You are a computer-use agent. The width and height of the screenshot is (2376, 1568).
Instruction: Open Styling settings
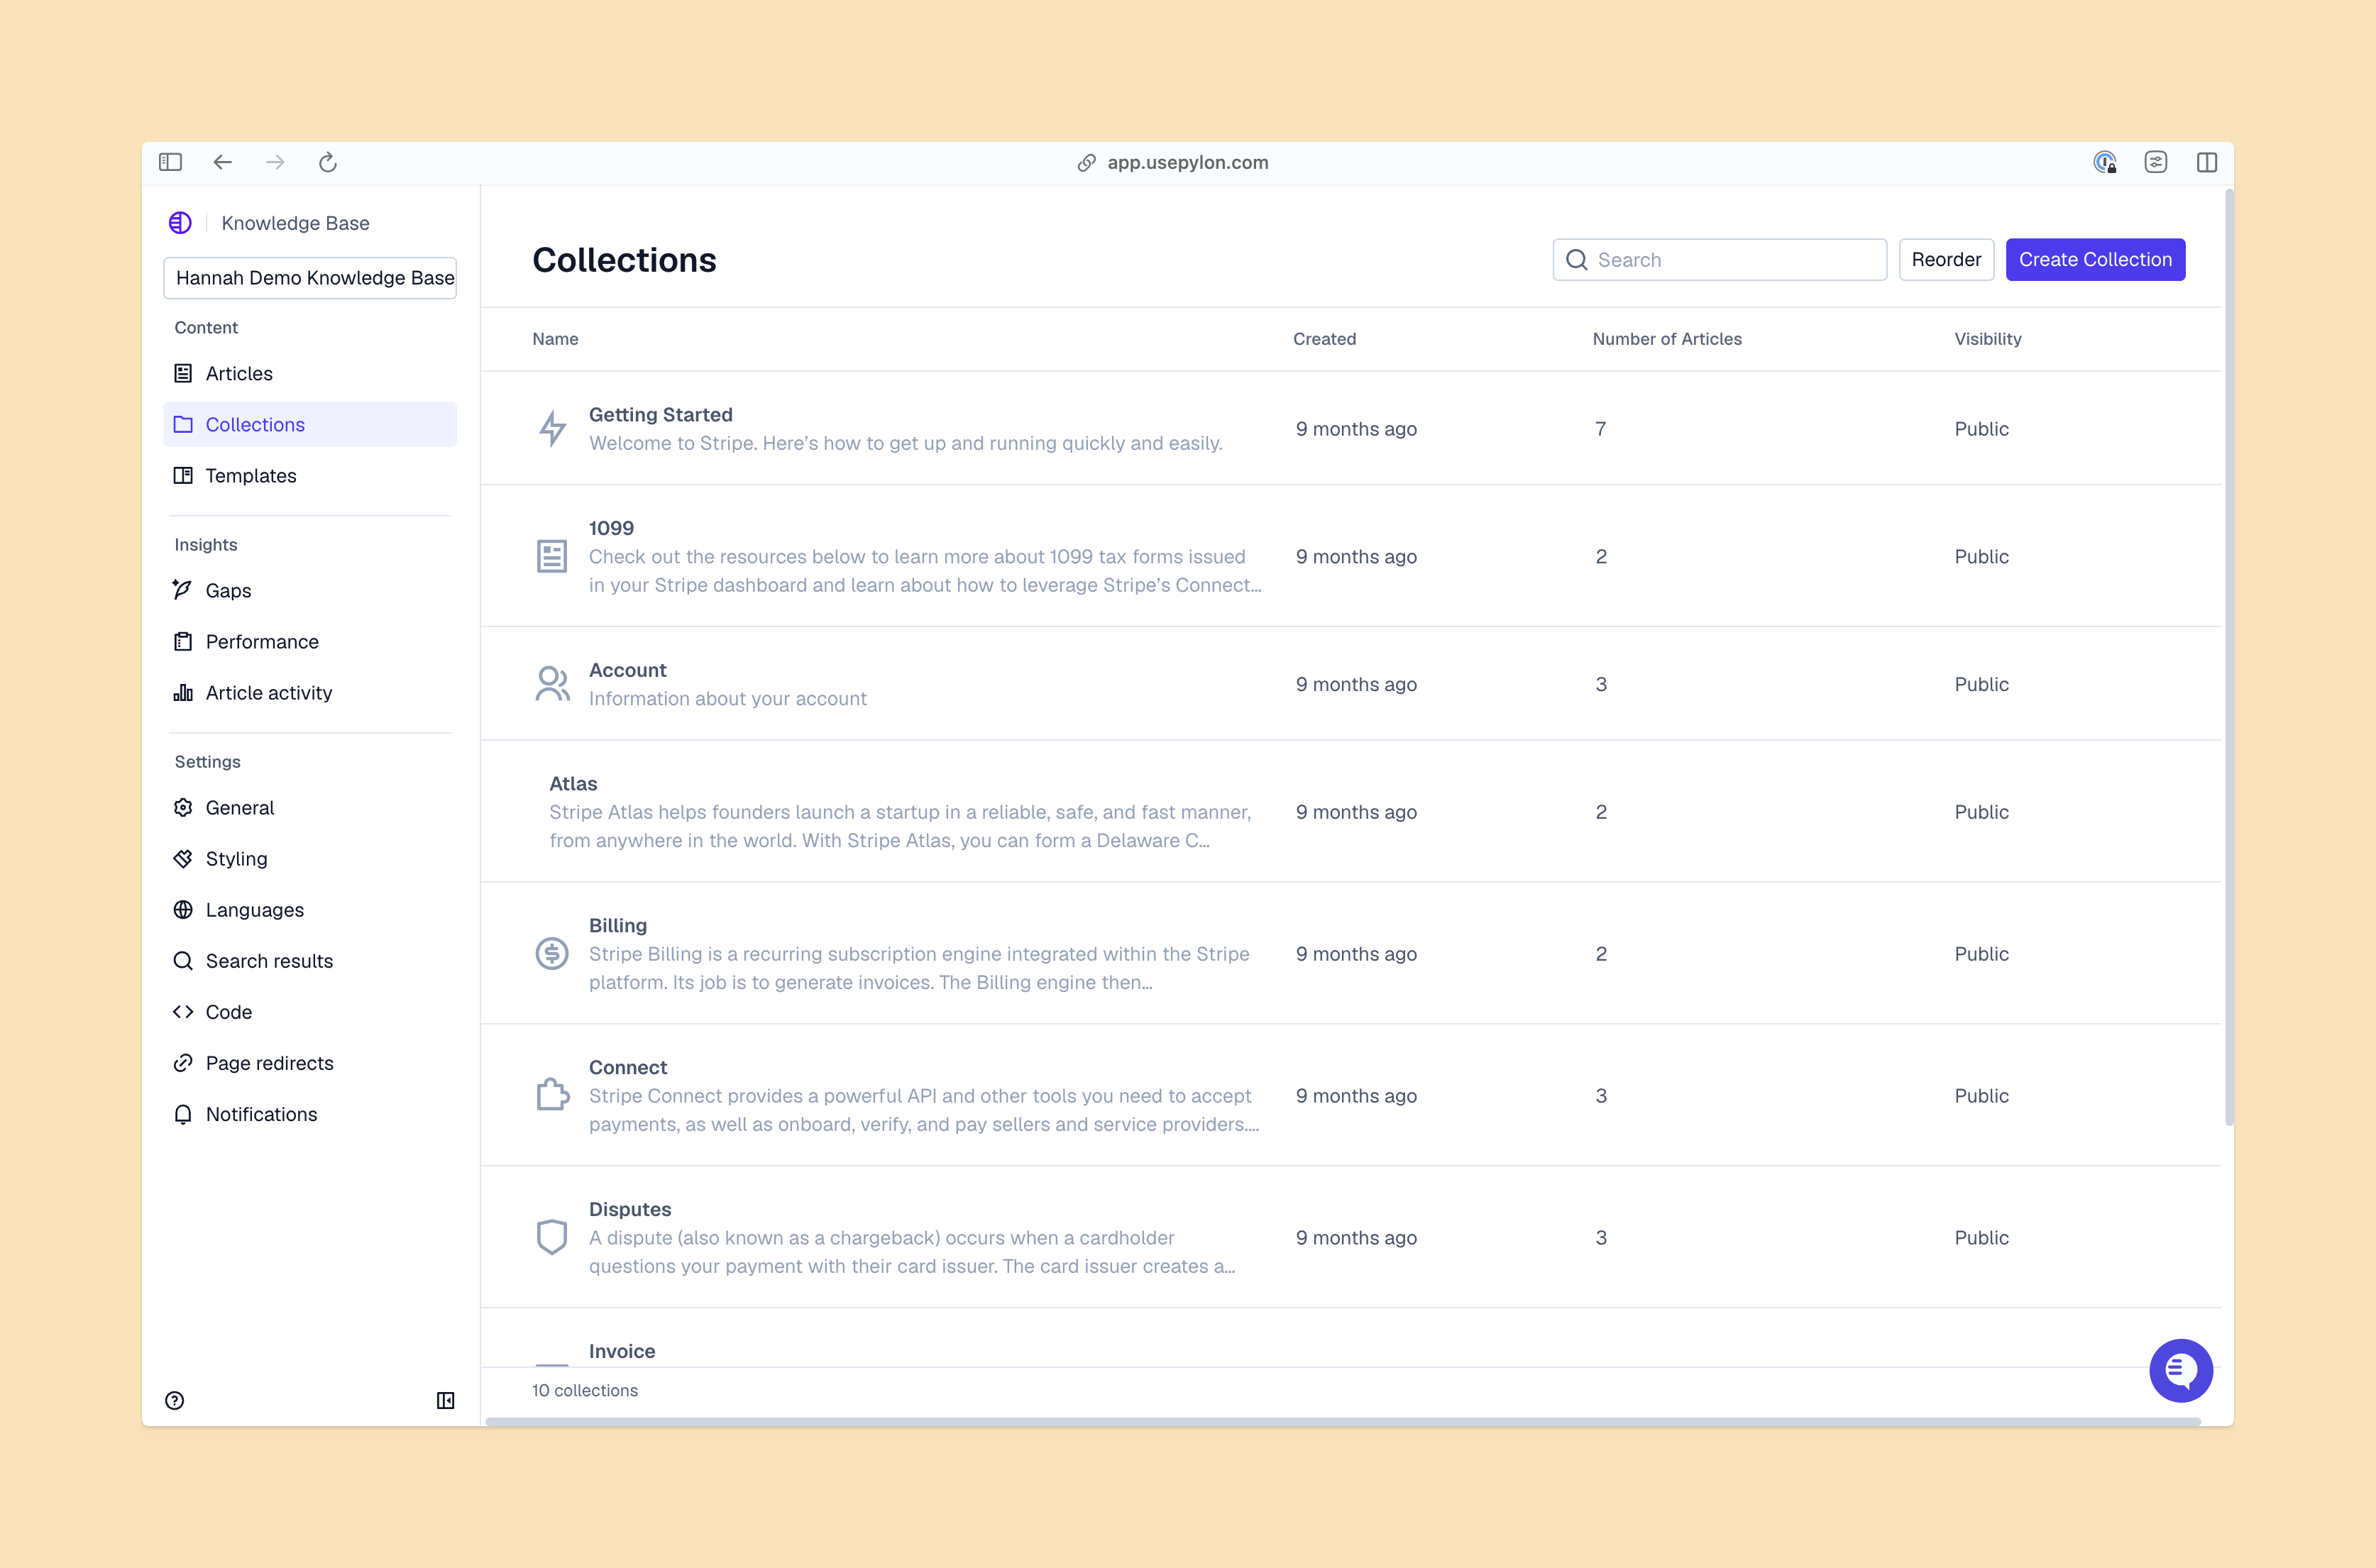[236, 859]
